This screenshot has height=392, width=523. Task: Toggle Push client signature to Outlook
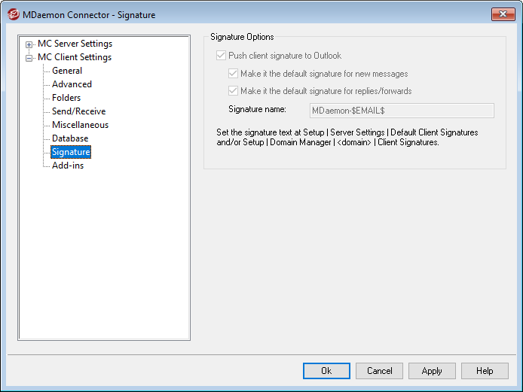pyautogui.click(x=221, y=56)
